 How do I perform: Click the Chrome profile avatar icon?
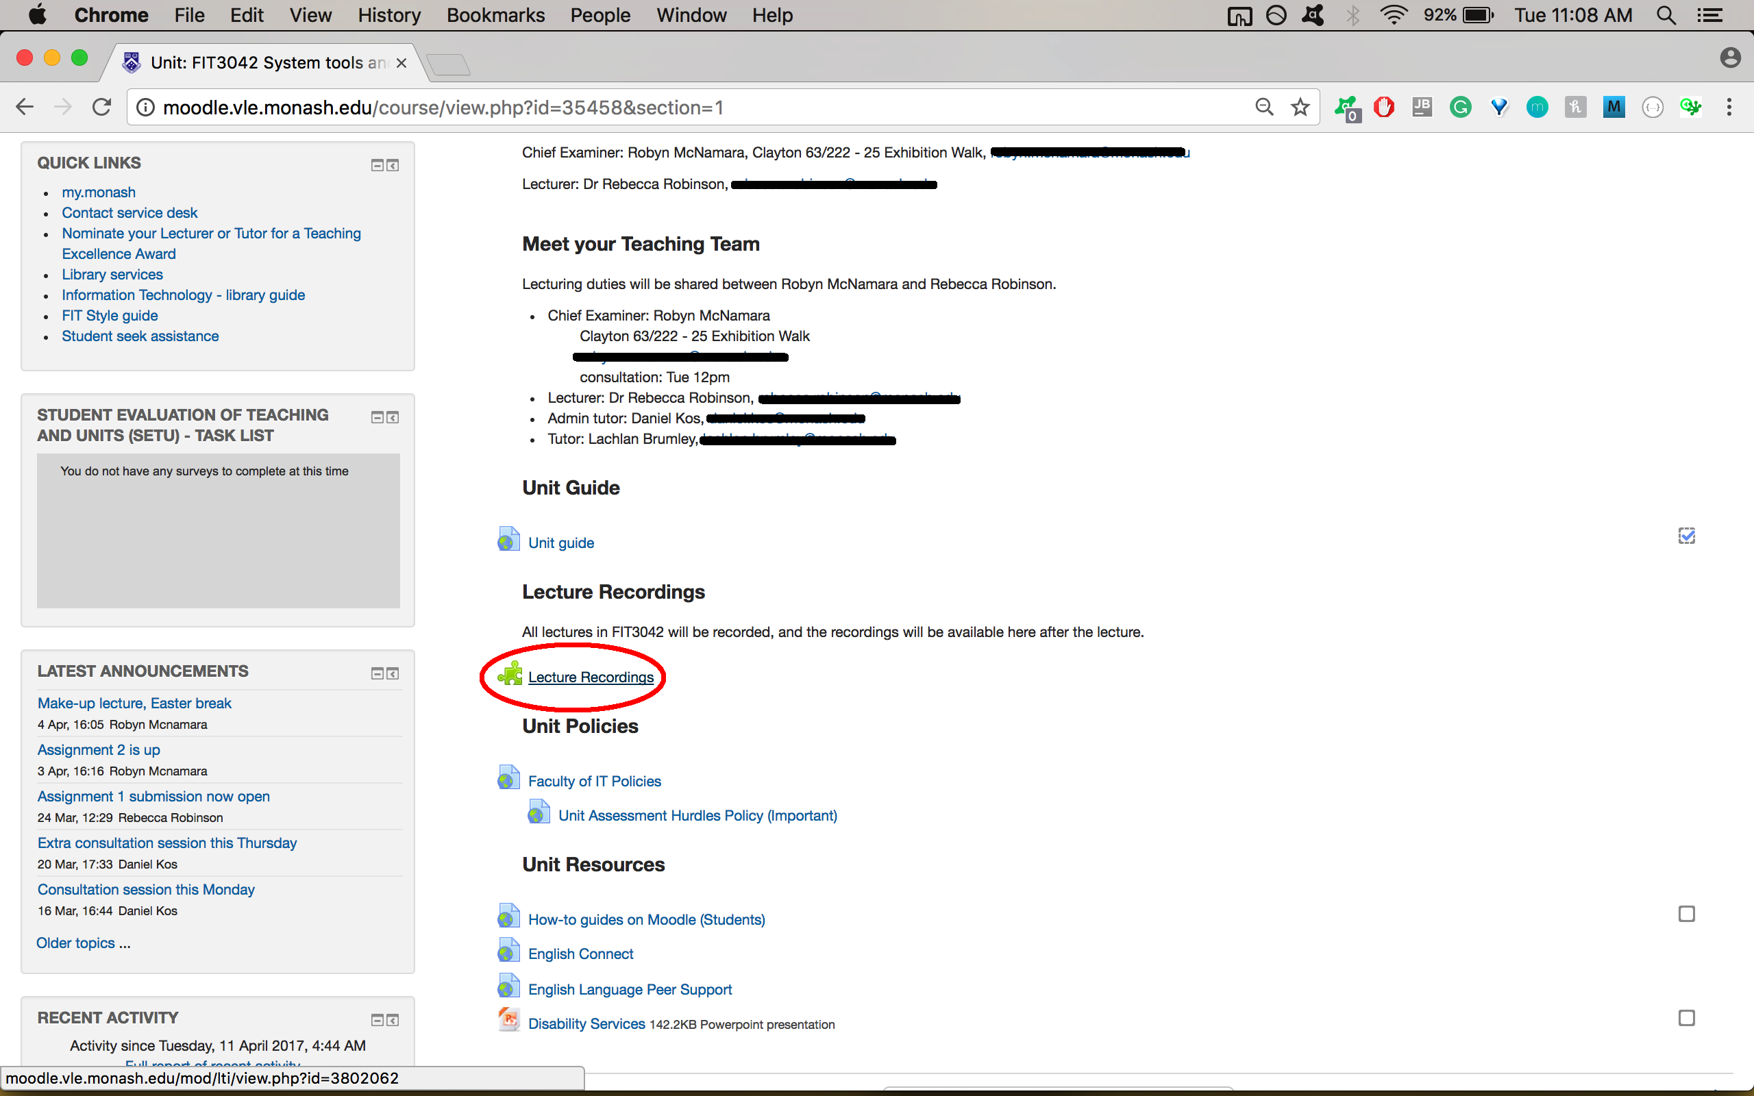pos(1730,58)
